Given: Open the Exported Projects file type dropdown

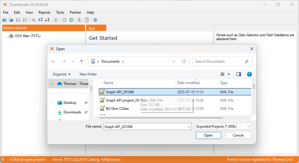Looking at the screenshot, I should pyautogui.click(x=249, y=126).
